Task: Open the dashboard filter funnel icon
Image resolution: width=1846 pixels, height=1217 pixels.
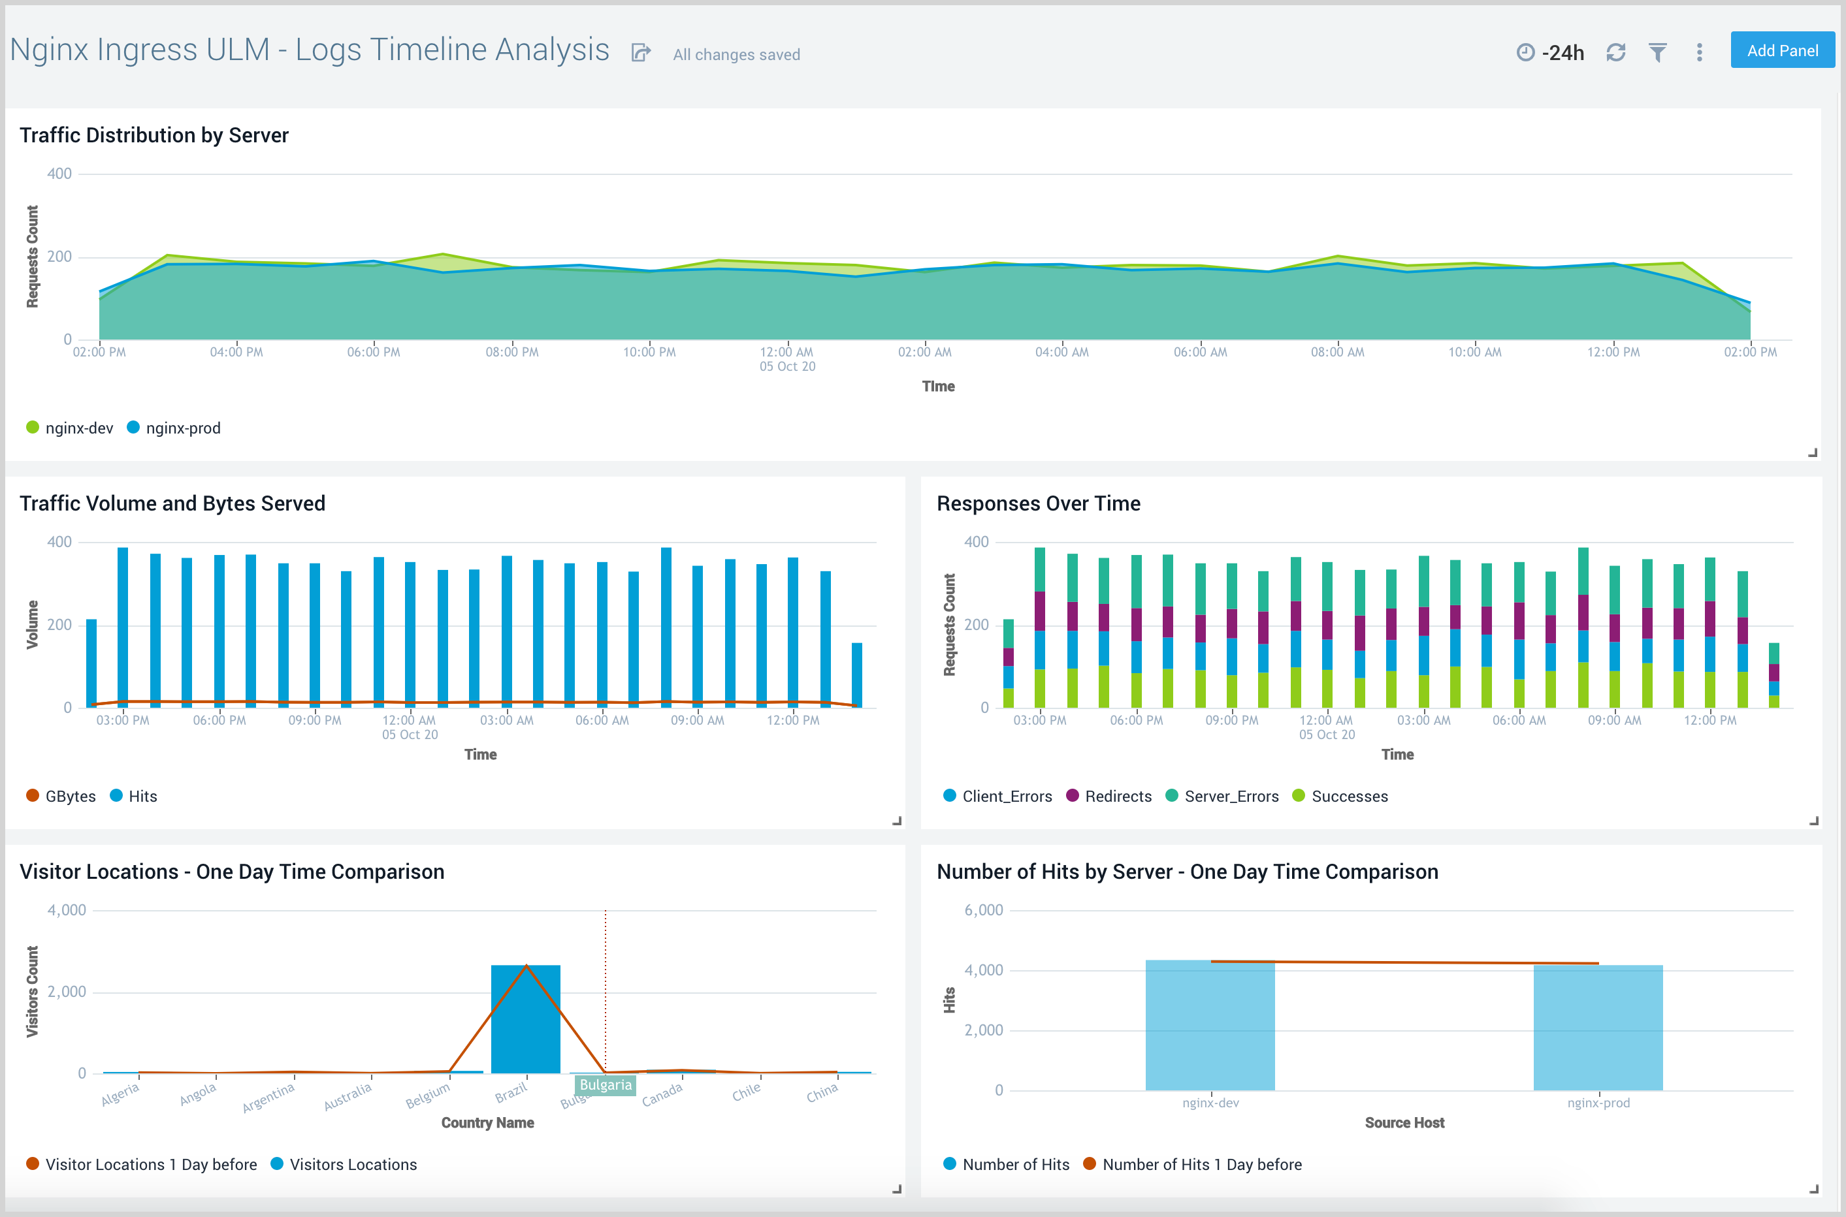Action: 1657,52
